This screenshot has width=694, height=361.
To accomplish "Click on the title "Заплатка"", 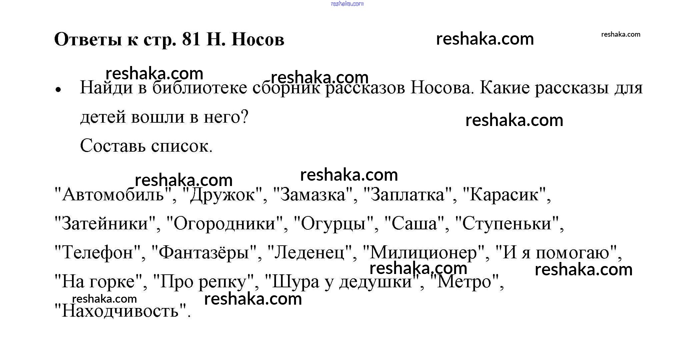I will pos(407,194).
